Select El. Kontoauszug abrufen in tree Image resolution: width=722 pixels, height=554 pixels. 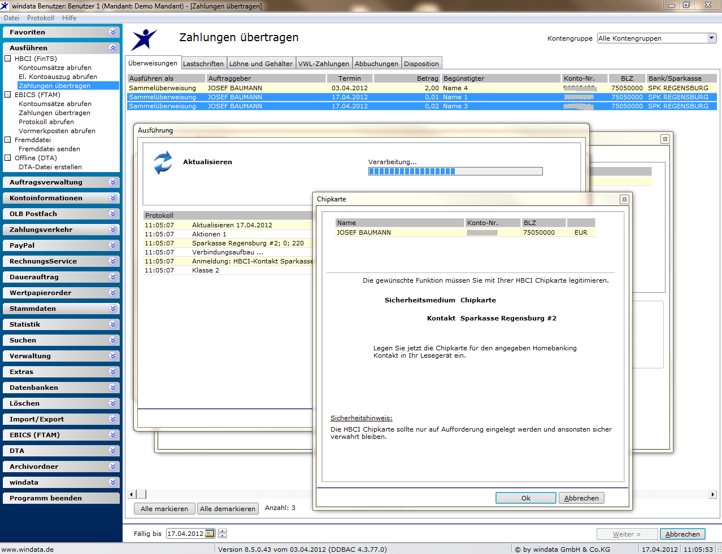coord(58,77)
